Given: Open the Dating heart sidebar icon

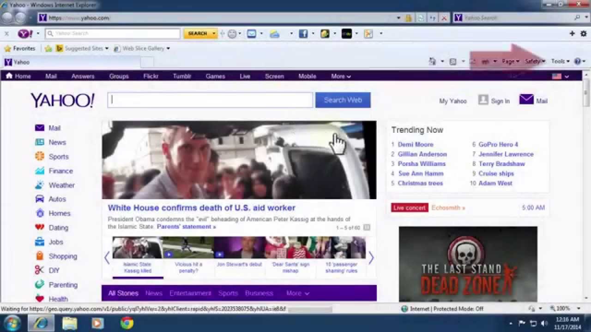Looking at the screenshot, I should point(40,227).
